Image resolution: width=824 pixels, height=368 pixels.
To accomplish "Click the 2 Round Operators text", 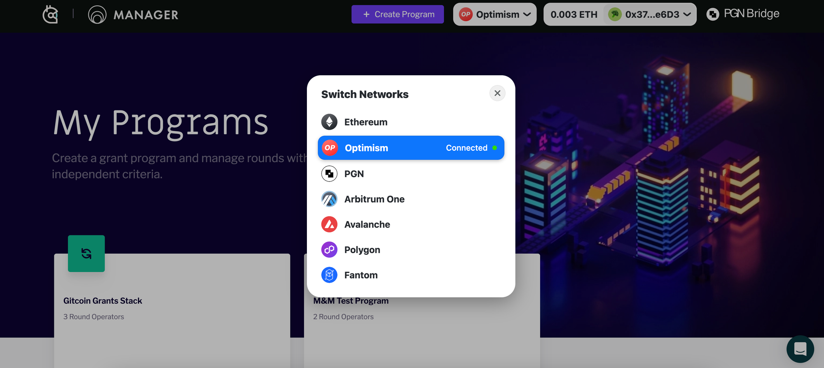I will pos(343,317).
